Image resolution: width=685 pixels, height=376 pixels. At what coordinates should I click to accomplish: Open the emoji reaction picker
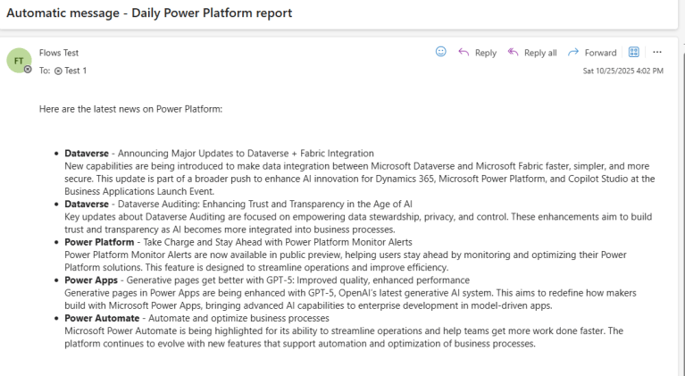pos(441,52)
